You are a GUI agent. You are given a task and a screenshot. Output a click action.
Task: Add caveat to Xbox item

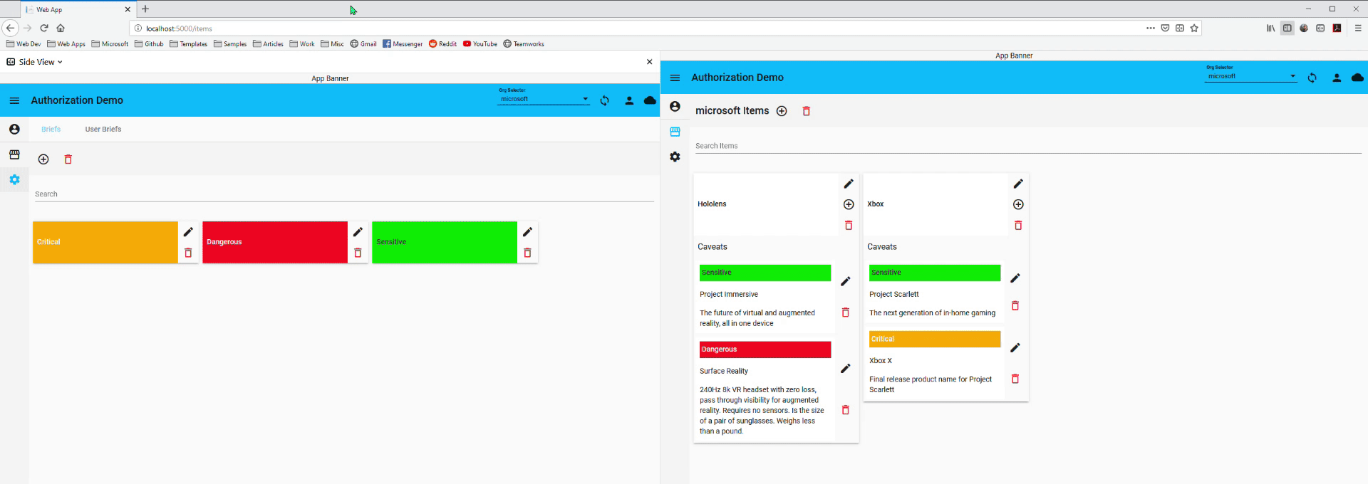(x=1018, y=204)
